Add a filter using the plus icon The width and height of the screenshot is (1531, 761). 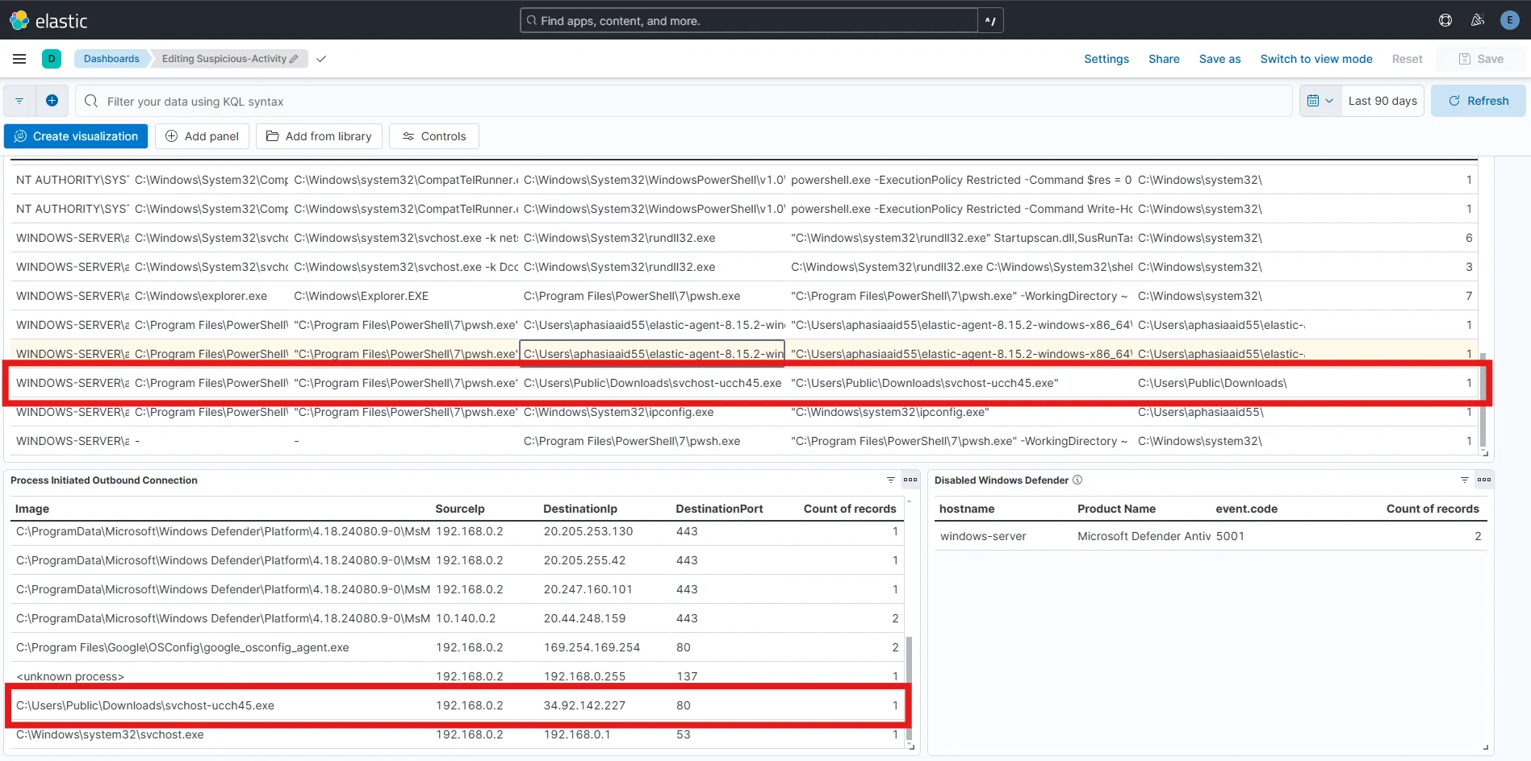point(52,100)
